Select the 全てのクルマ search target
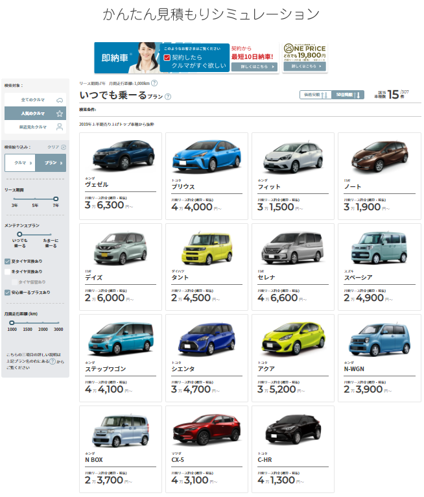The height and width of the screenshot is (497, 424). point(35,100)
